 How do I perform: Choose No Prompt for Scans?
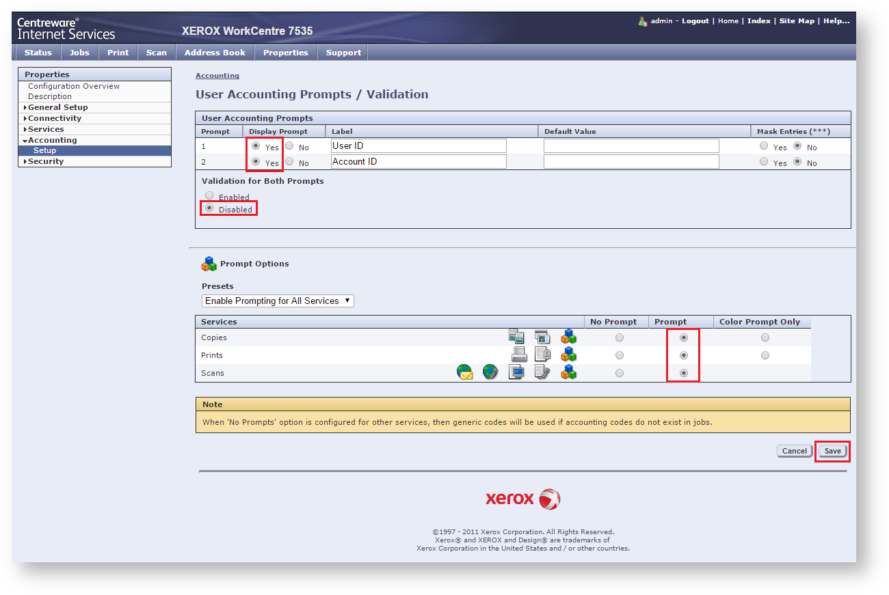pyautogui.click(x=620, y=373)
